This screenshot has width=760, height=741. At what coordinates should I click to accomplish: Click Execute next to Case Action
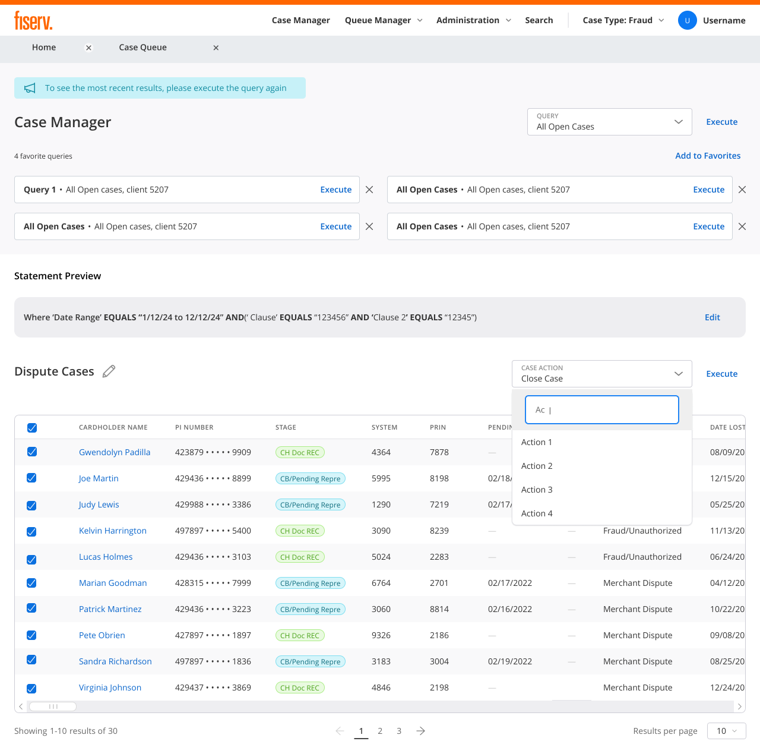point(721,374)
